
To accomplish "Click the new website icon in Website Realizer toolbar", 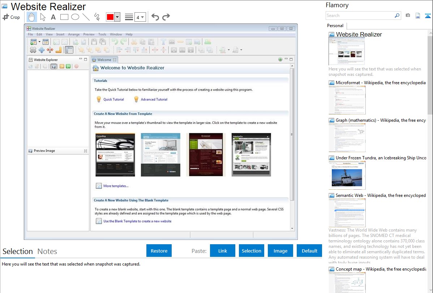I will (x=33, y=42).
